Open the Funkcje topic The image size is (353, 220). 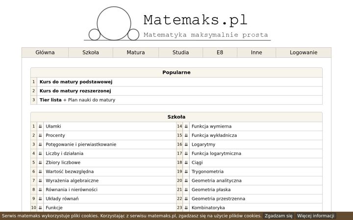[54, 208]
